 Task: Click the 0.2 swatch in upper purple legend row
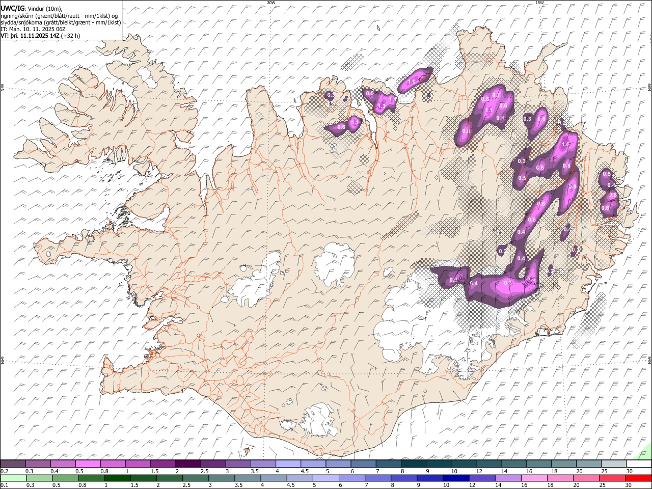coord(13,464)
